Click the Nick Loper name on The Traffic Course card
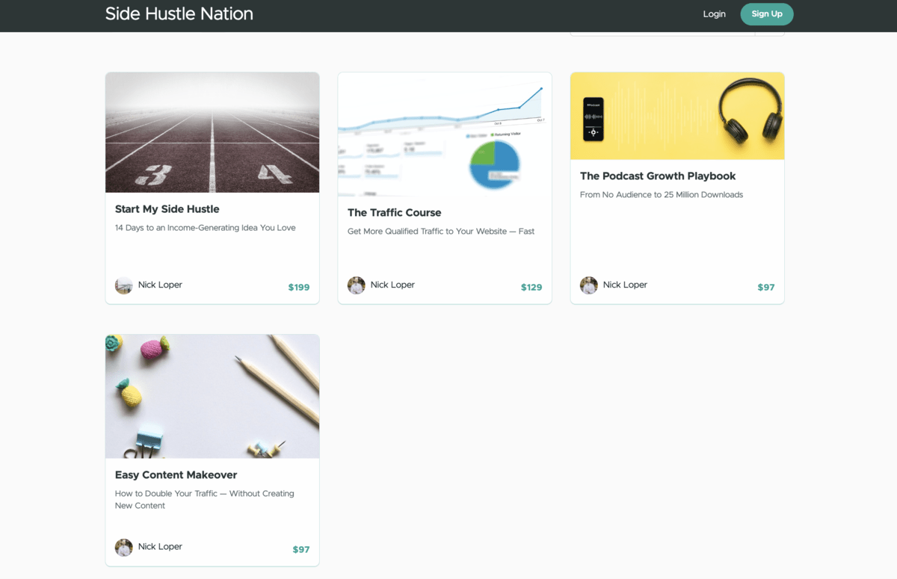Image resolution: width=897 pixels, height=579 pixels. (x=392, y=285)
